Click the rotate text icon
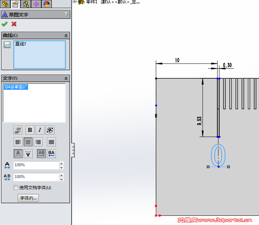Viewport: 259px width, 225px height. 50,130
